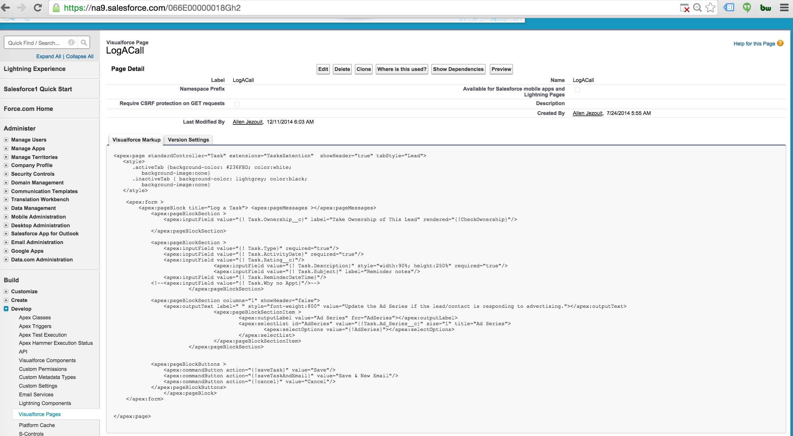Click the browser reload icon
This screenshot has height=436, width=793.
38,8
